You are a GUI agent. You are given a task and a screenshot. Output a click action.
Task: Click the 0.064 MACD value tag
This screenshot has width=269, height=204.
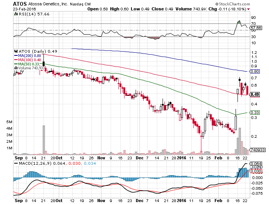point(256,164)
